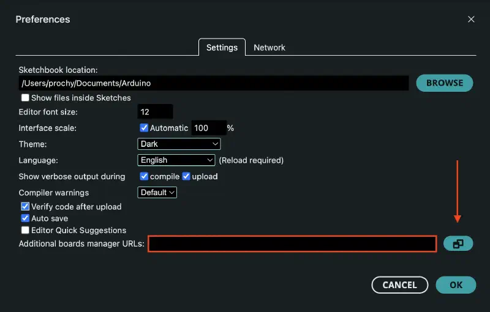Click the Interface scale label
Image resolution: width=490 pixels, height=312 pixels.
pyautogui.click(x=48, y=128)
